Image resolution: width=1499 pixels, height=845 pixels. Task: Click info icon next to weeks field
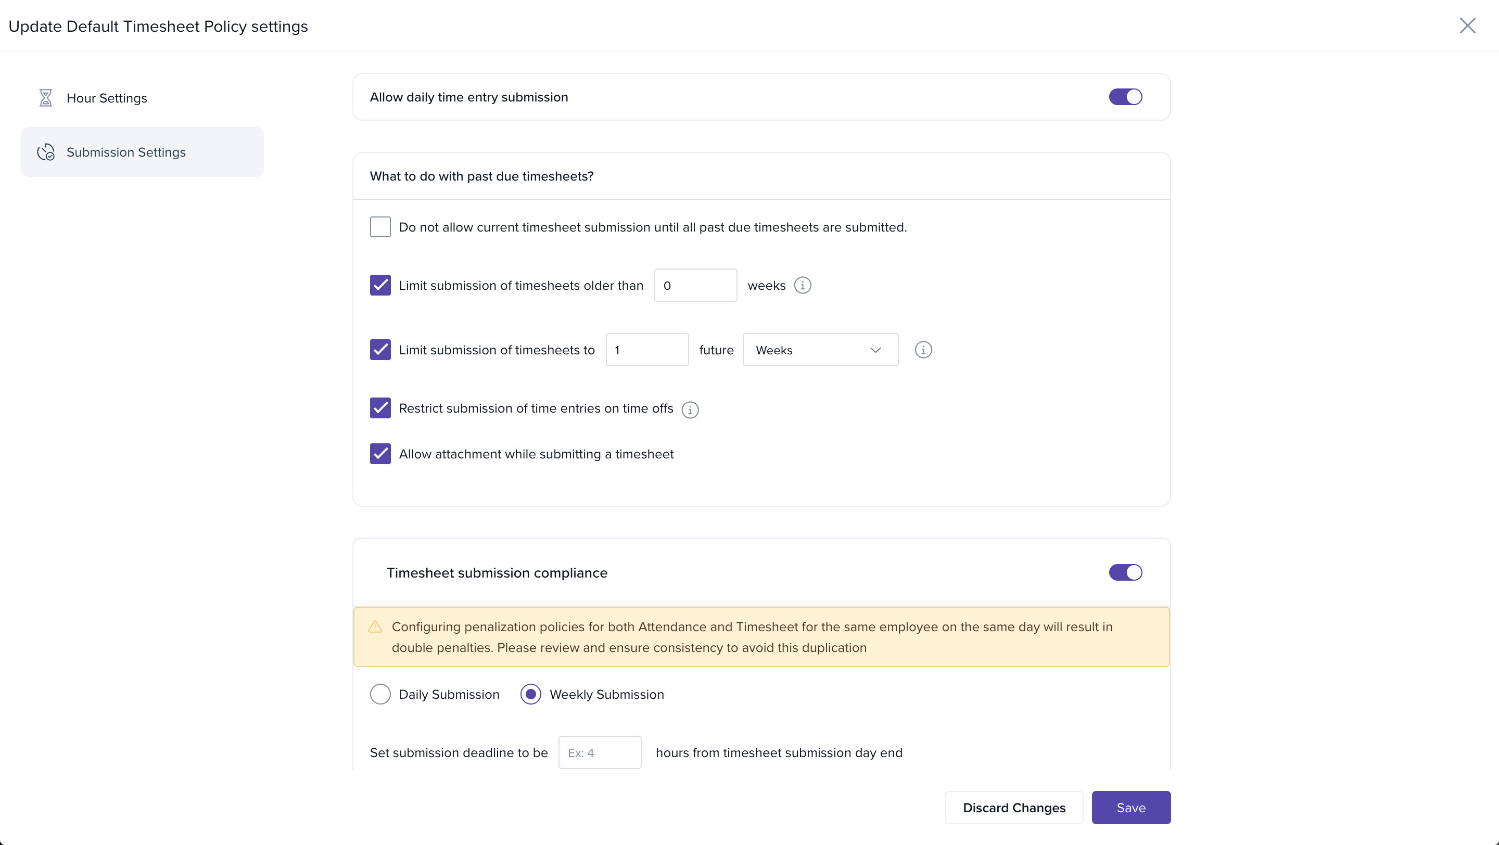803,286
